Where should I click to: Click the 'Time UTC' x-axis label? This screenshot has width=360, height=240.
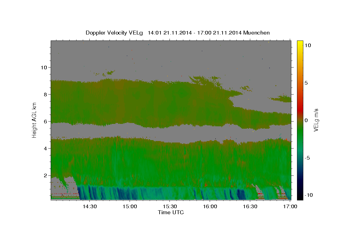pyautogui.click(x=171, y=212)
